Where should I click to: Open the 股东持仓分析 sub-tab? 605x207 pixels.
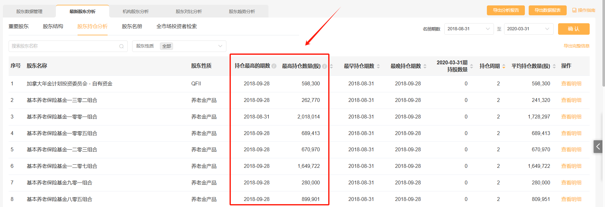92,26
